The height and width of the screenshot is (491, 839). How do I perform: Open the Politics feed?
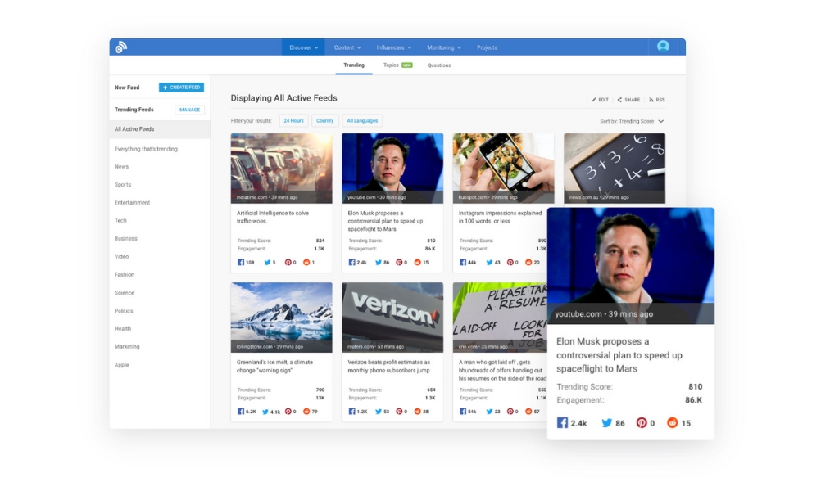(x=124, y=311)
